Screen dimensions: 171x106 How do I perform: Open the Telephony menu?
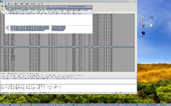33,4
